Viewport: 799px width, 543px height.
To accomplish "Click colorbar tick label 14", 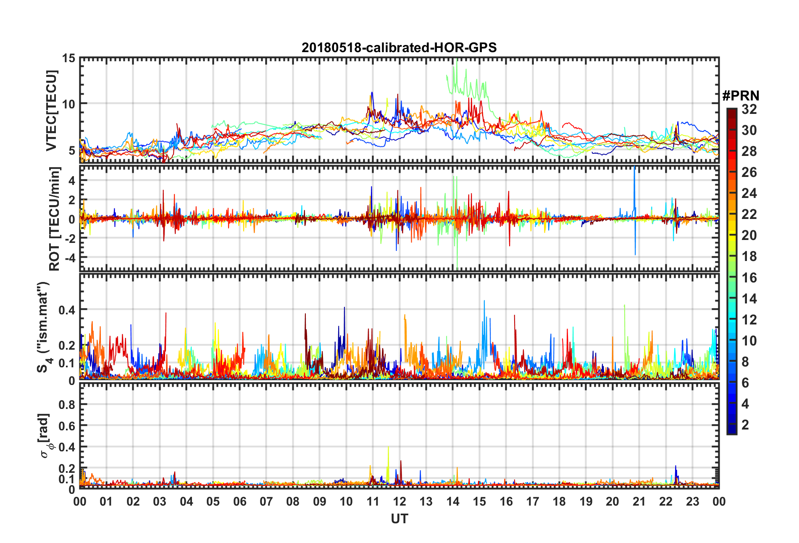I will tap(749, 299).
